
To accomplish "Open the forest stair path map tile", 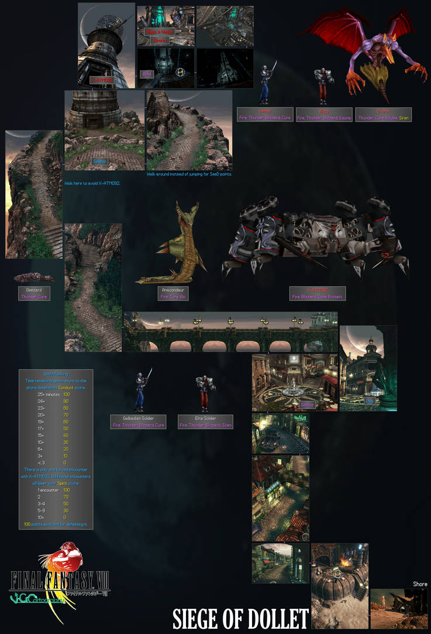I will (93, 288).
